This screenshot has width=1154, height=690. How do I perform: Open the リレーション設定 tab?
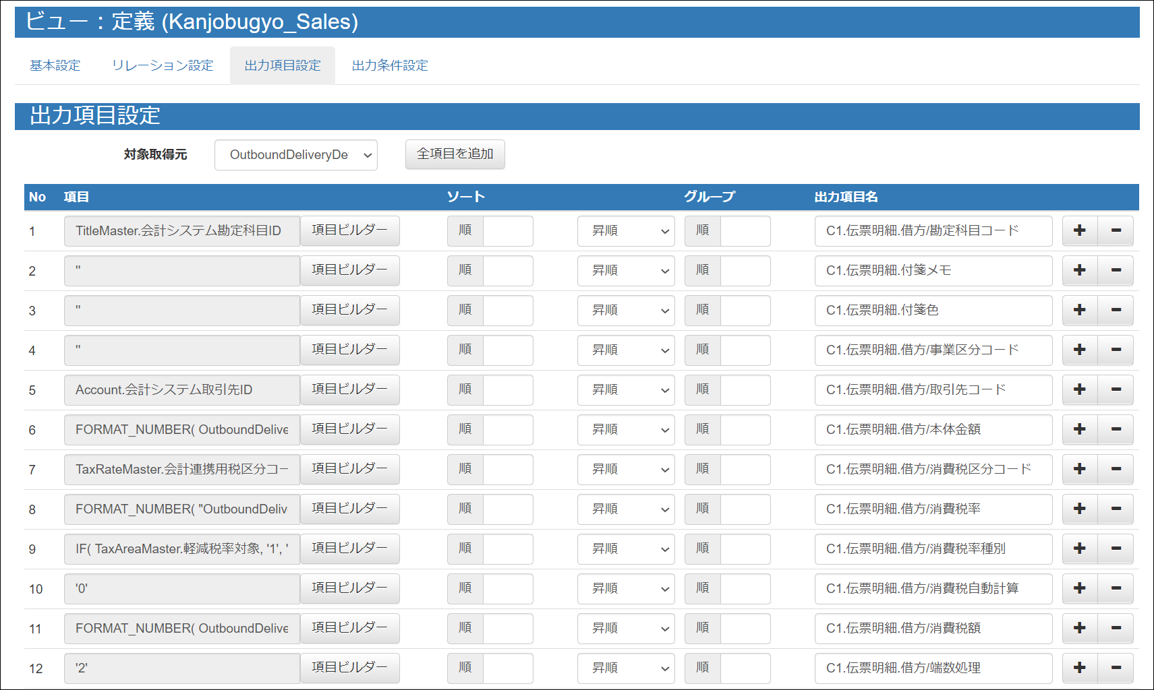(x=163, y=65)
